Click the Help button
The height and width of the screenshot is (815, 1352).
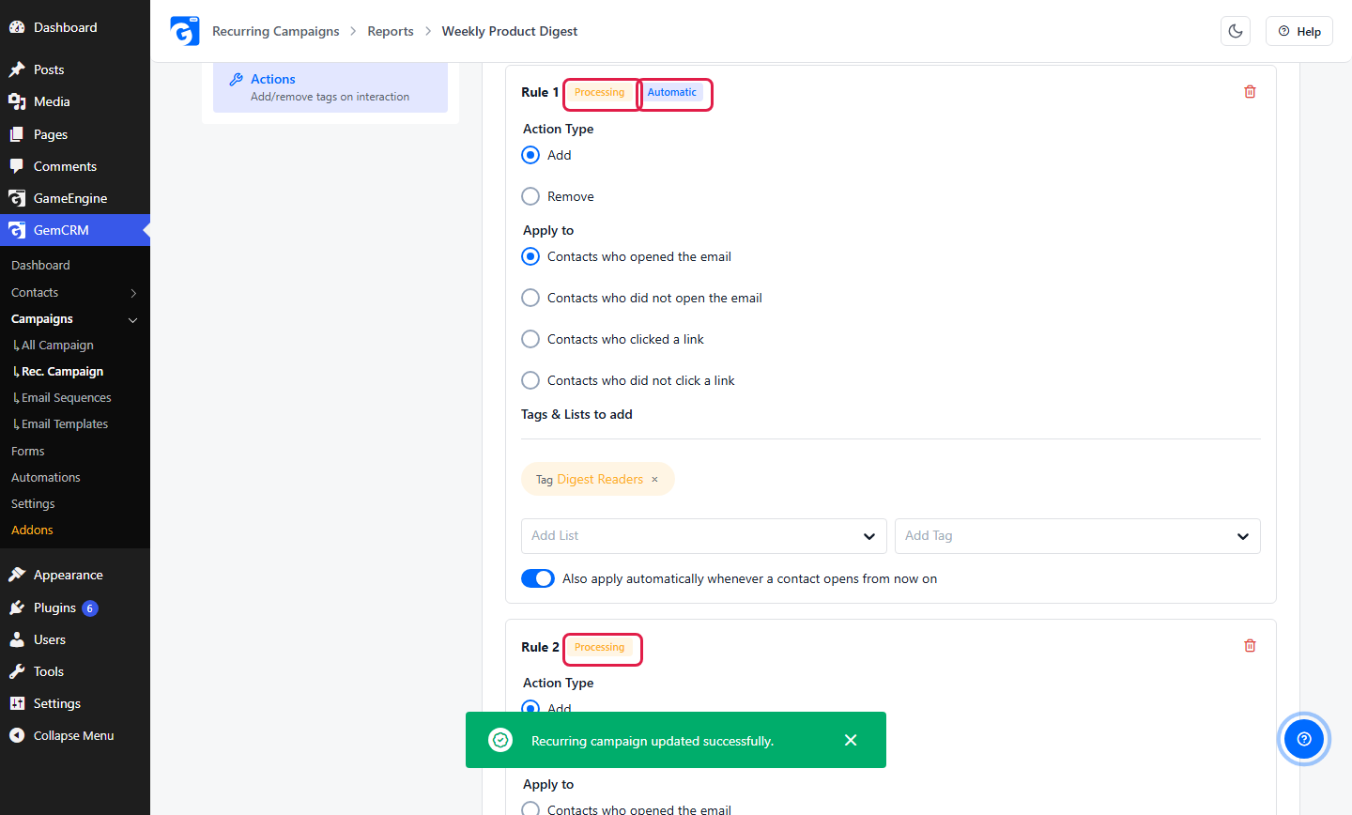pyautogui.click(x=1299, y=31)
